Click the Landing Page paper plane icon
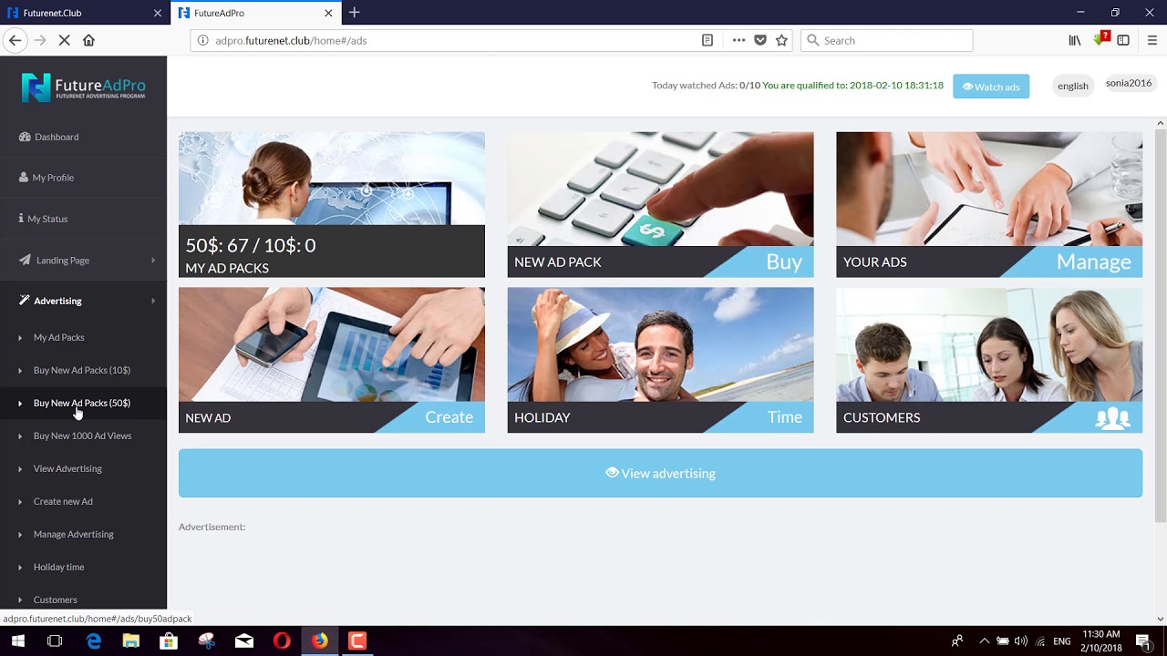The image size is (1167, 656). pyautogui.click(x=25, y=260)
